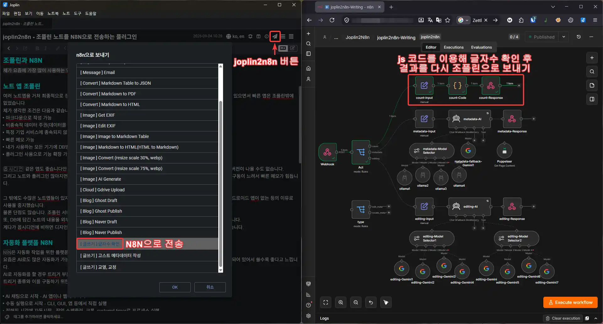This screenshot has width=603, height=324.
Task: Select the Puppeteer node on canvas
Action: click(x=504, y=151)
